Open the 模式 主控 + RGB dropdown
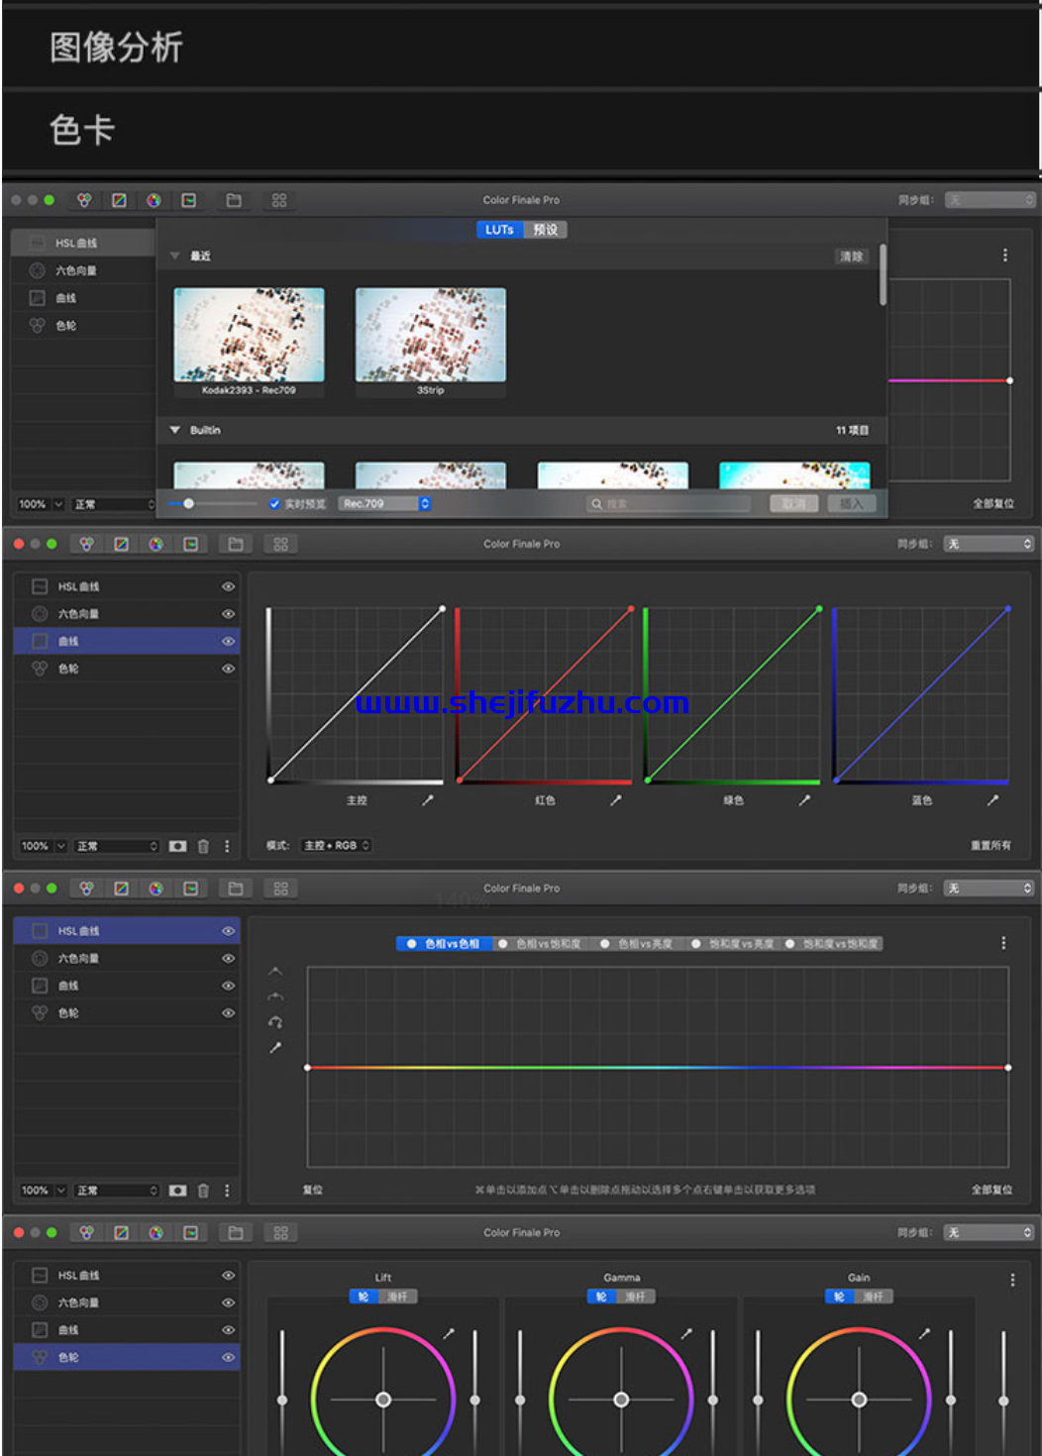 pyautogui.click(x=337, y=846)
